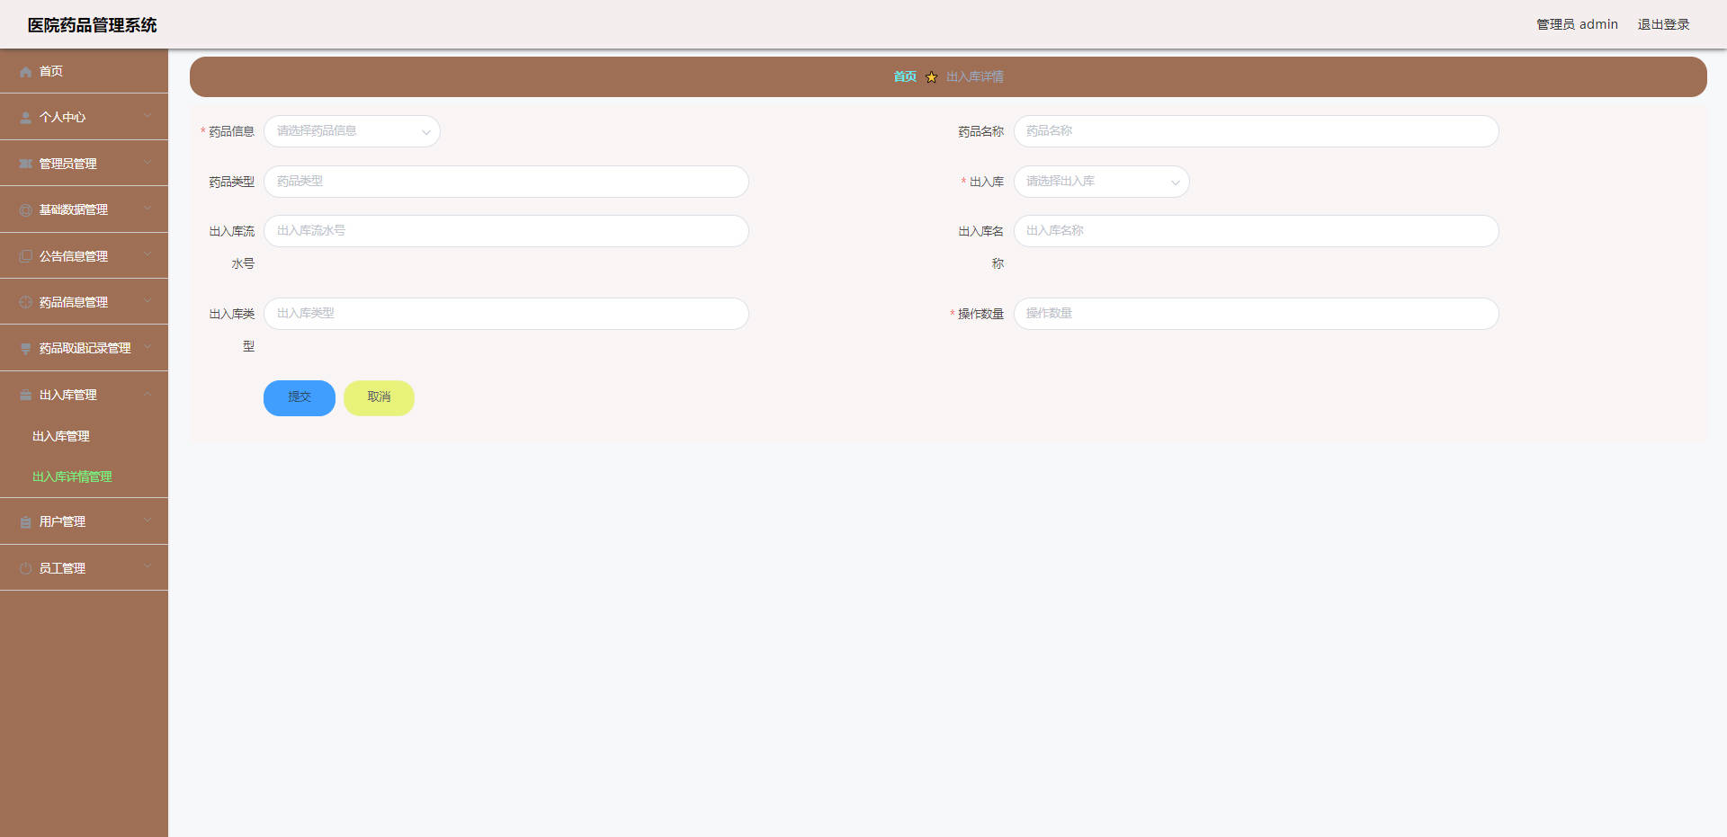The image size is (1727, 837).
Task: Expand the 员工管理 menu chevron
Action: tap(148, 566)
